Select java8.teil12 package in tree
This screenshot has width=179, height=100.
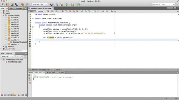15,44
